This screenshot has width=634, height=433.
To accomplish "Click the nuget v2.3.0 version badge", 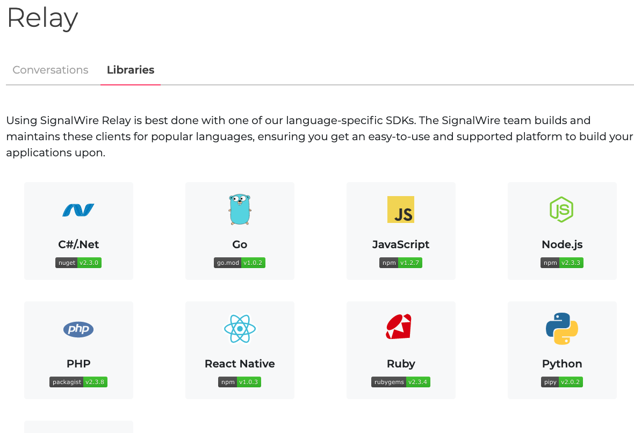I will 78,263.
